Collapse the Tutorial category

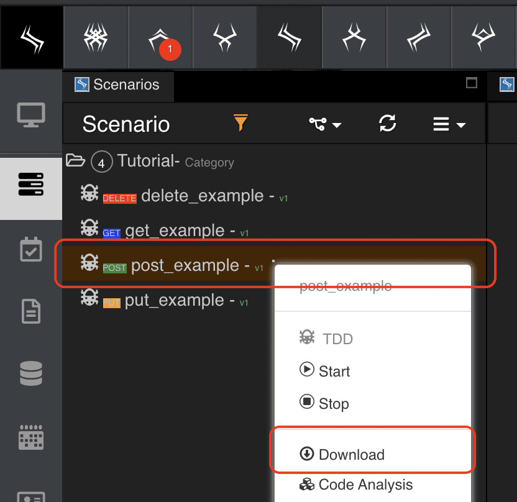point(76,160)
